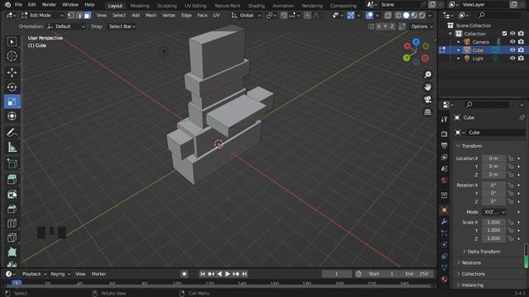Enable face select mode

88,16
